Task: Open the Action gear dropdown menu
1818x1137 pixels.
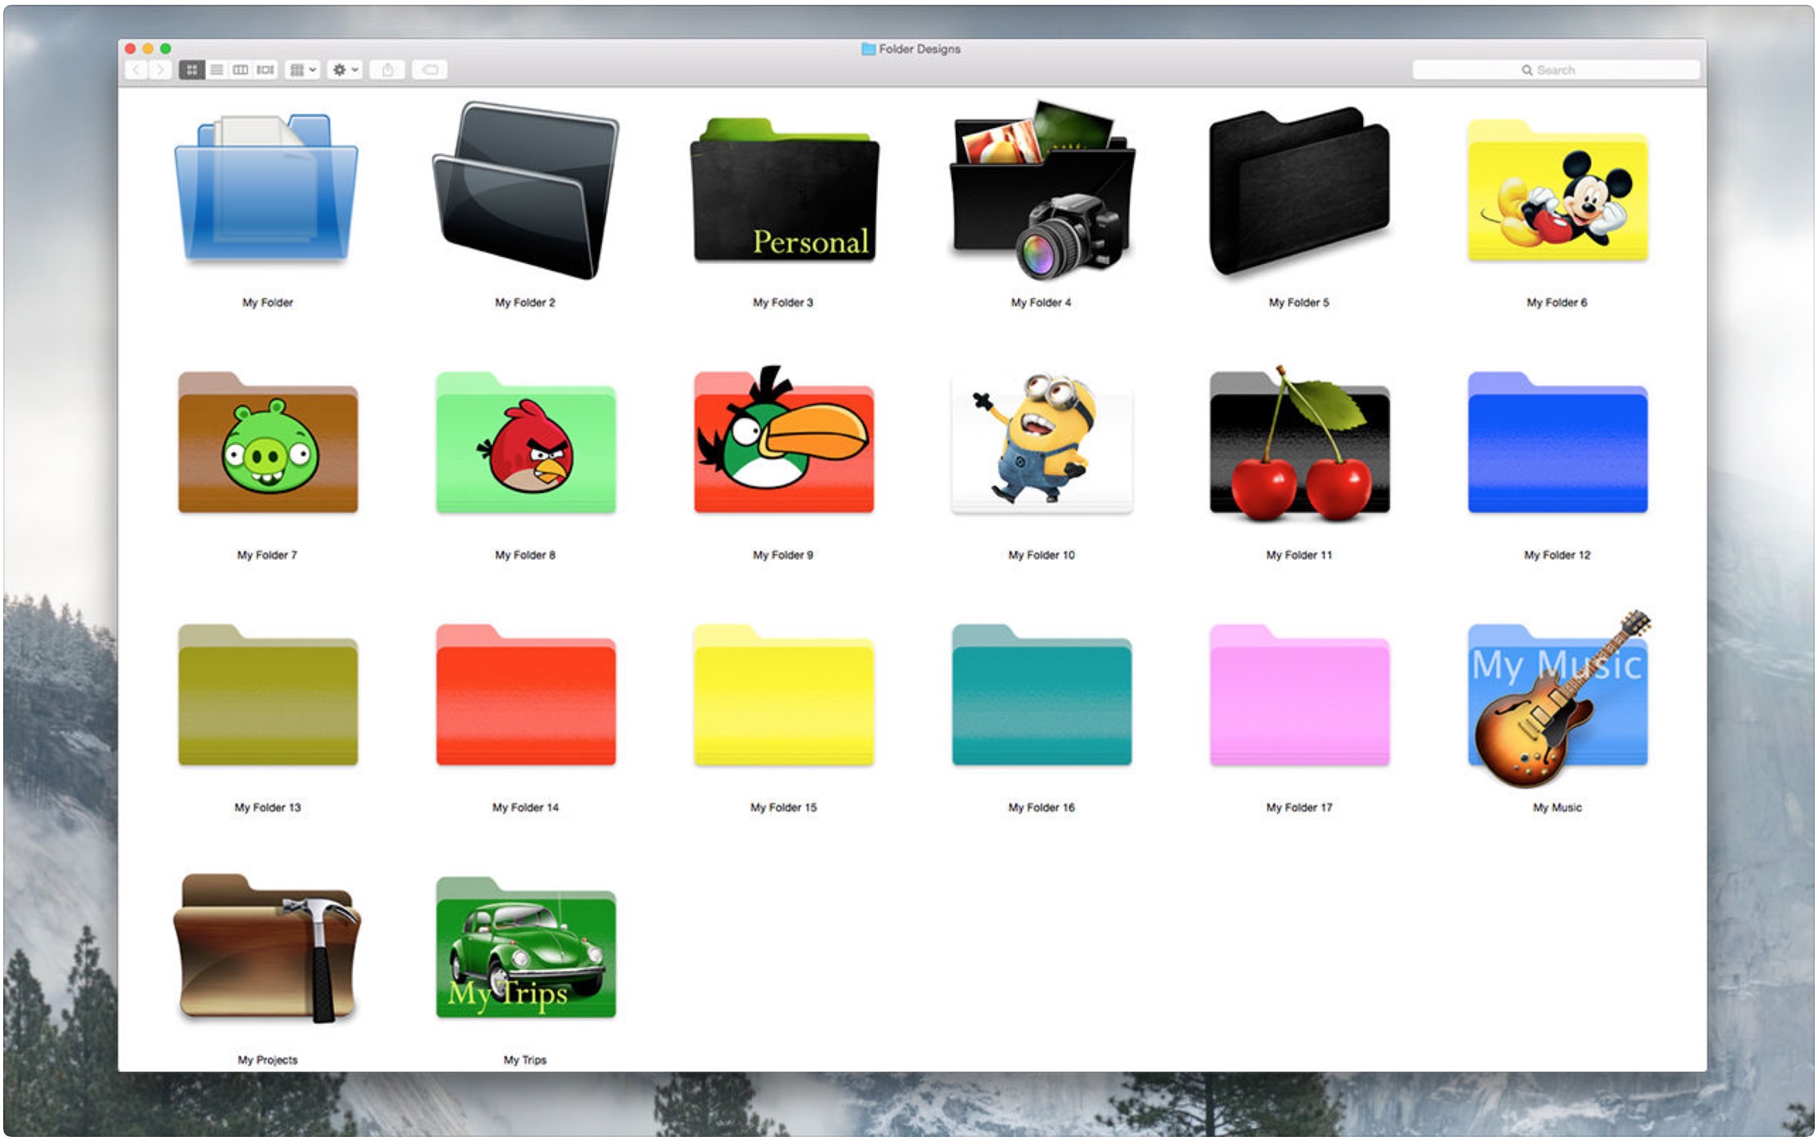Action: (x=345, y=70)
